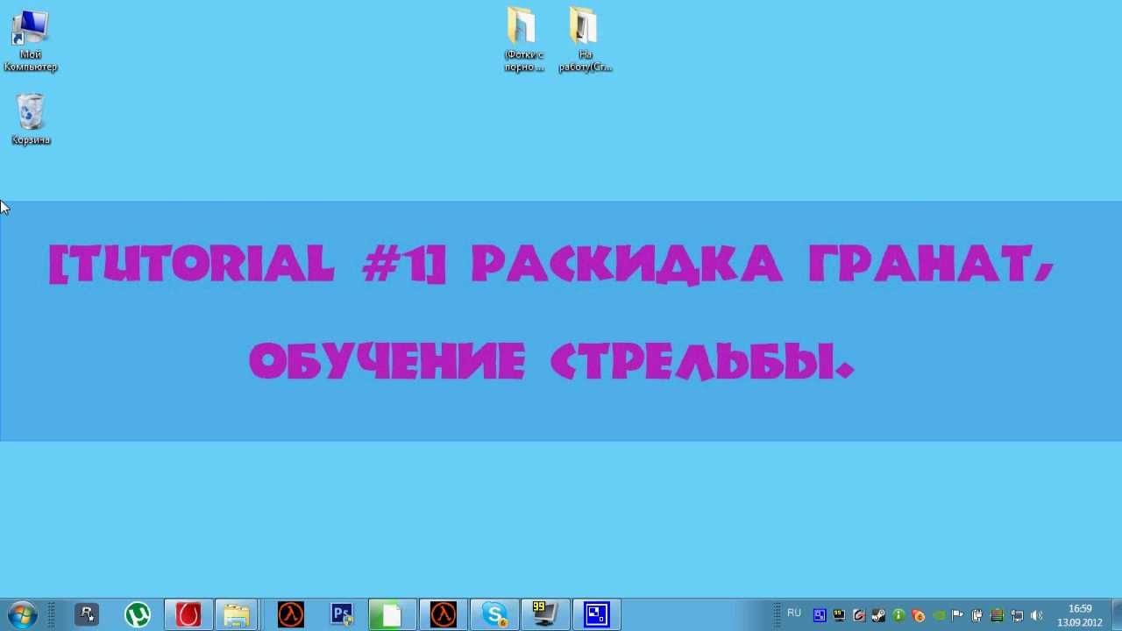Launch Rockstar Games icon in taskbar

[86, 614]
